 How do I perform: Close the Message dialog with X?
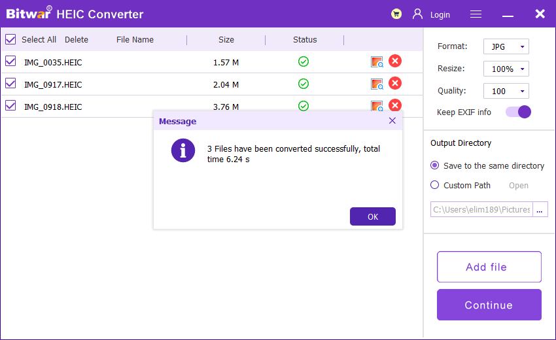[x=392, y=120]
